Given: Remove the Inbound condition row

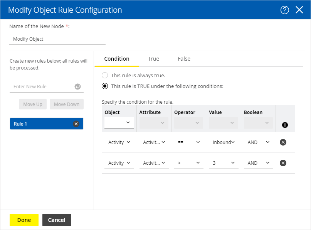Looking at the screenshot, I should click(283, 142).
